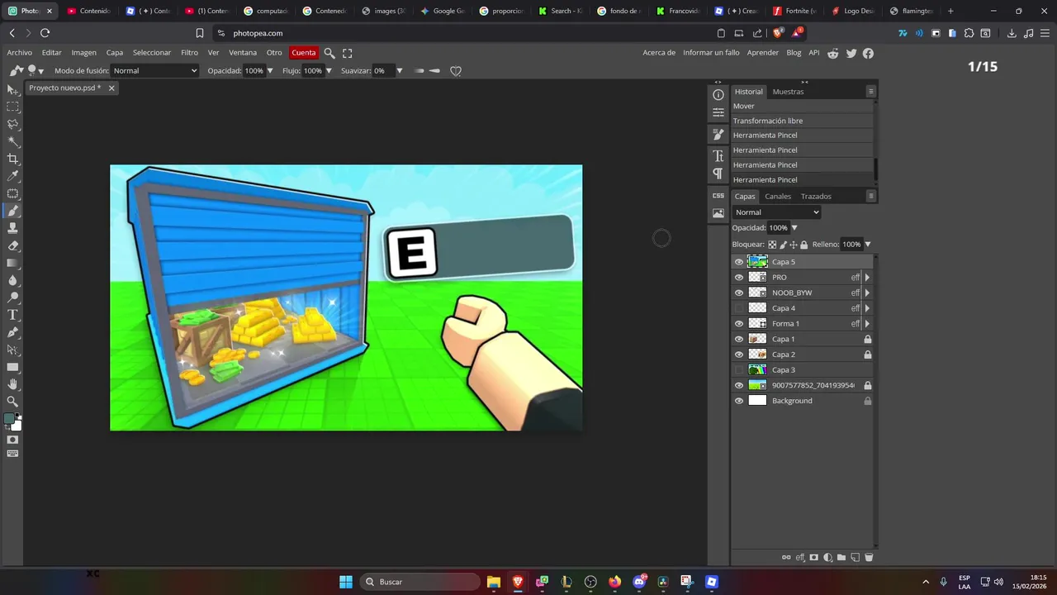This screenshot has width=1057, height=595.
Task: Switch to the Trazados tab
Action: 816,197
